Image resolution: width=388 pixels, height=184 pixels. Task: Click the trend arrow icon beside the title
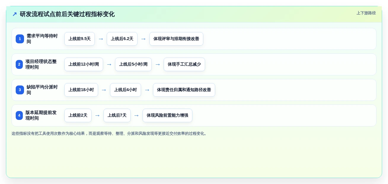[15, 14]
